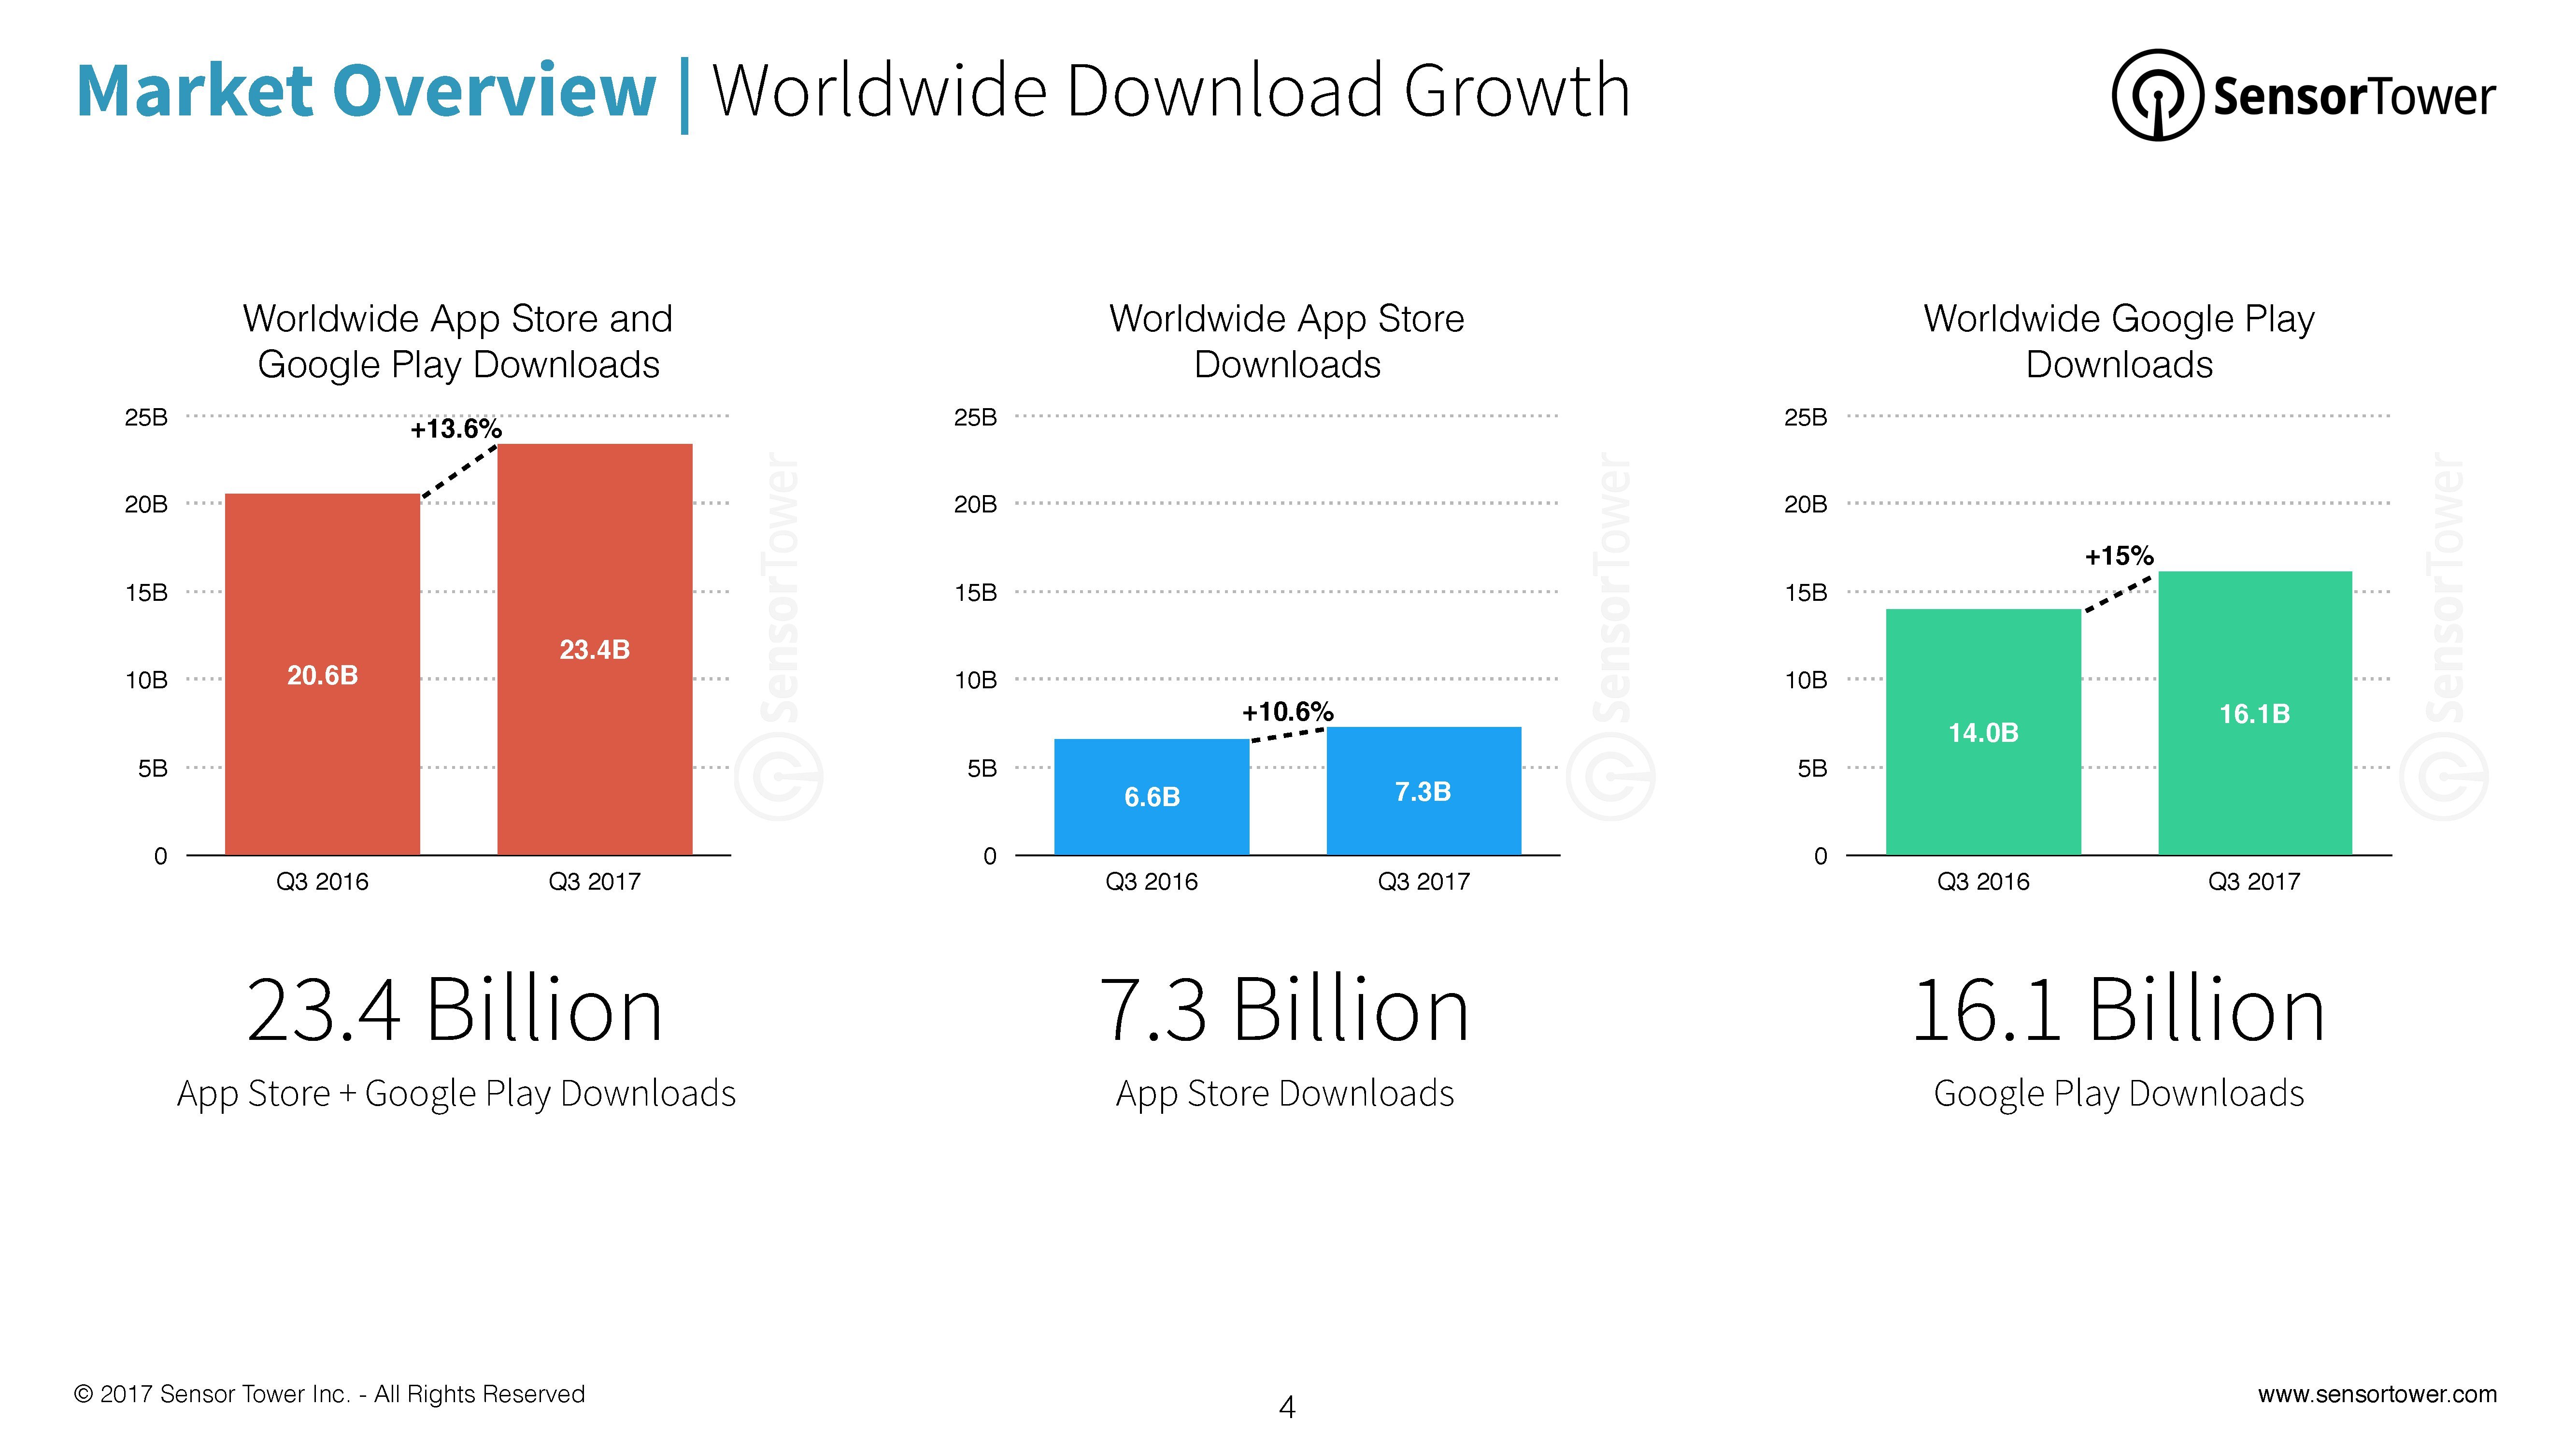Click the 2017 Sensor Tower copyright notice

click(330, 1393)
